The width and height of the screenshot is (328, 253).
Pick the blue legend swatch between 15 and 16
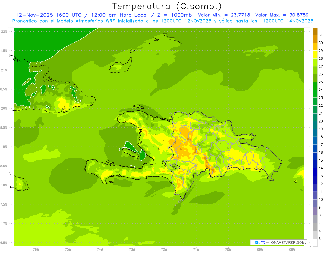click(x=315, y=156)
